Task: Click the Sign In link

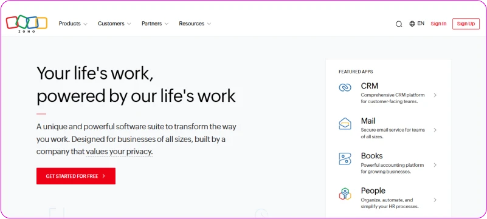Action: coord(438,24)
